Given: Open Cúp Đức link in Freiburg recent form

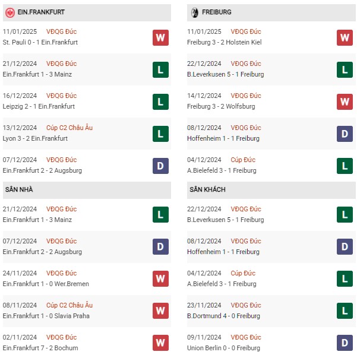Looking at the screenshot, I should pyautogui.click(x=243, y=160).
